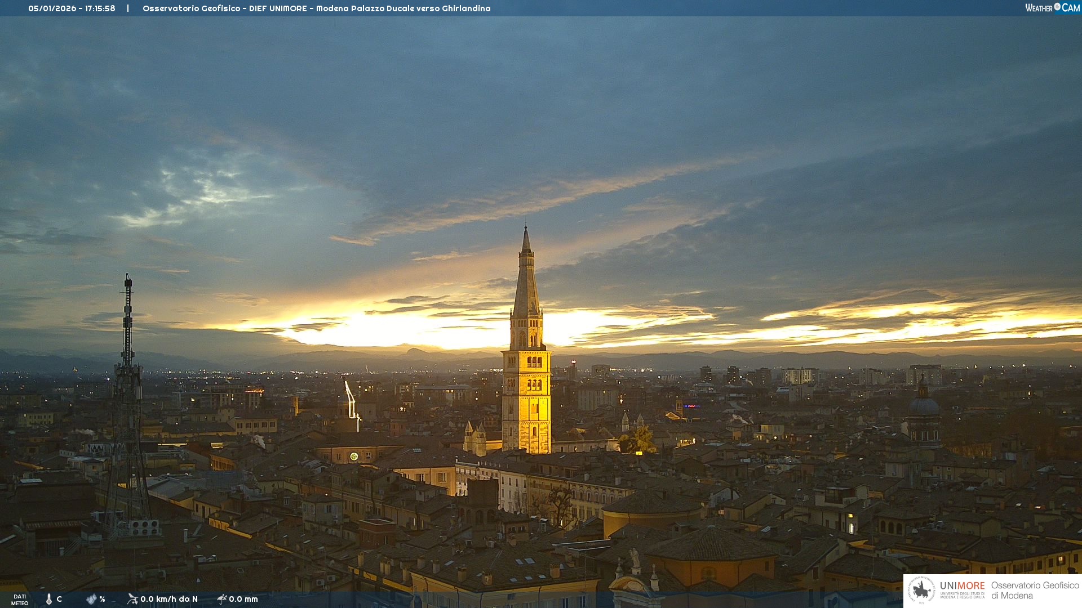Click the sun symbol in WeatherCAM logo
Screen dimensions: 1082x608
(x=1057, y=7)
